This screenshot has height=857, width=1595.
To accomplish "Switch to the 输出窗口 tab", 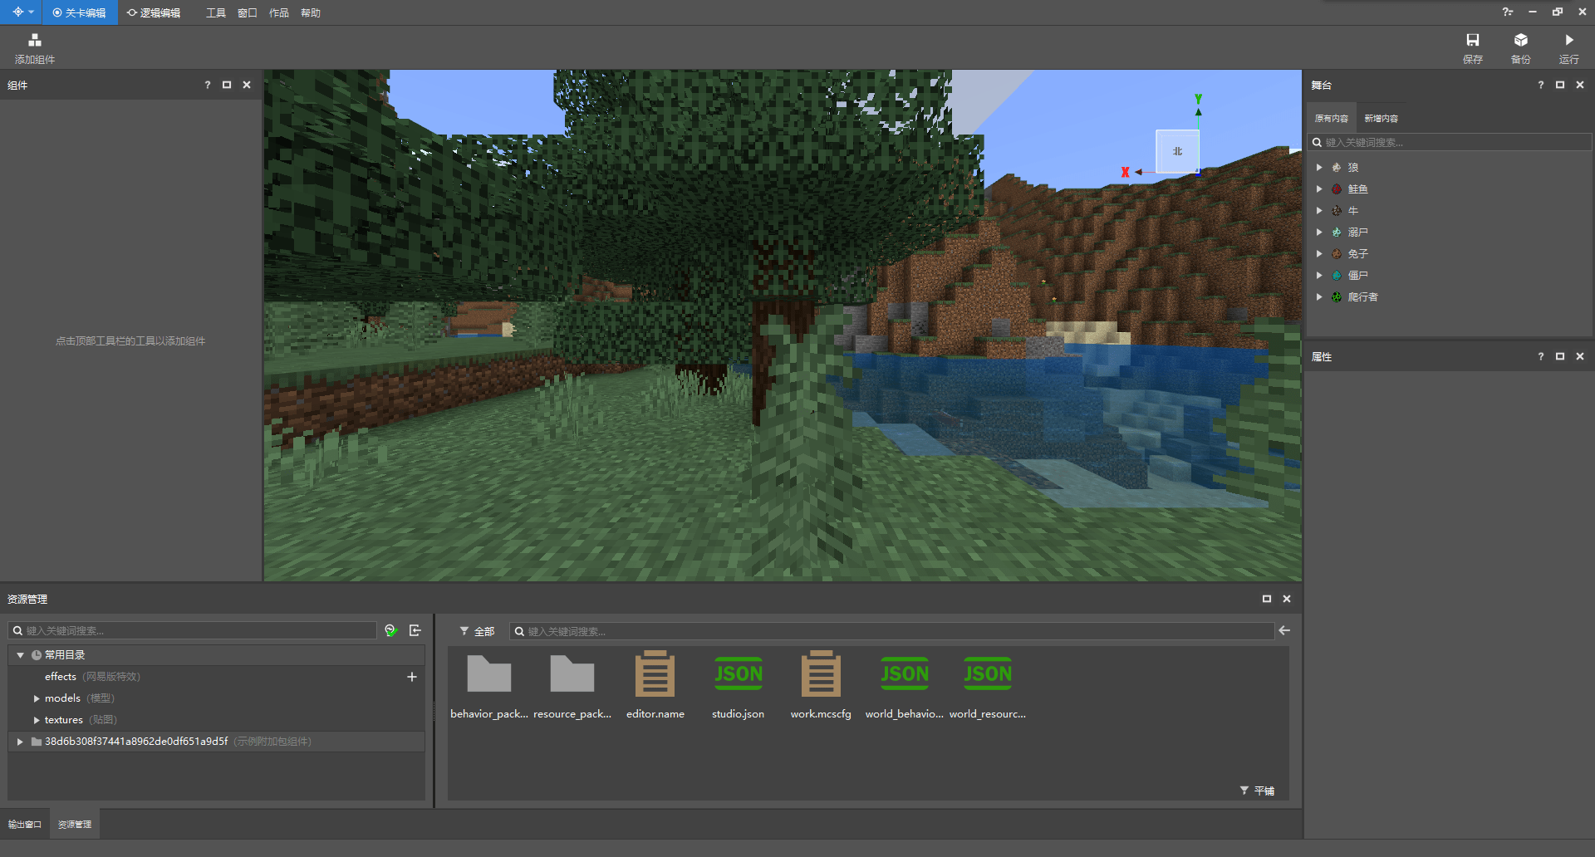I will 25,825.
